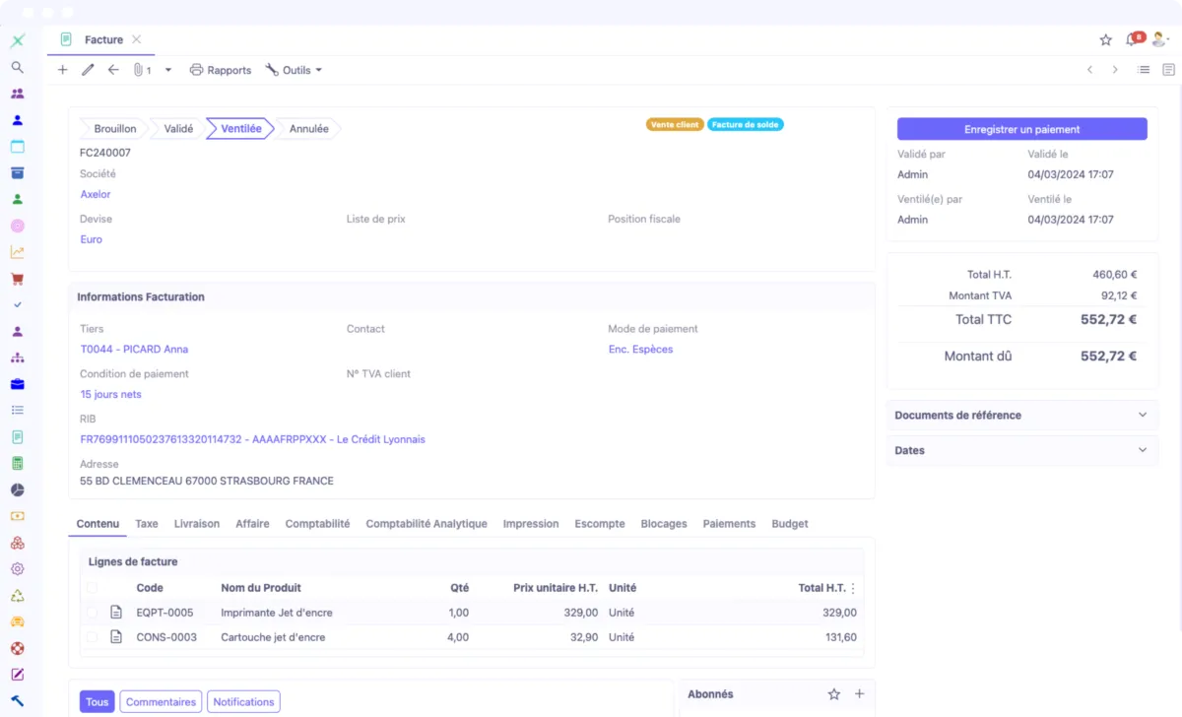The height and width of the screenshot is (717, 1182).
Task: Click the Abonnés star icon
Action: tap(834, 694)
